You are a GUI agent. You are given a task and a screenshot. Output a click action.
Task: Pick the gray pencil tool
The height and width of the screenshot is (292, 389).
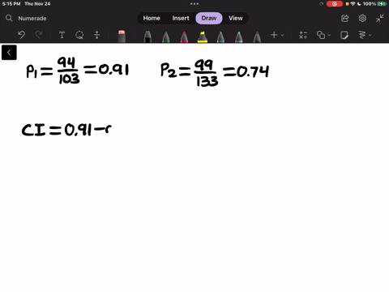coord(257,37)
